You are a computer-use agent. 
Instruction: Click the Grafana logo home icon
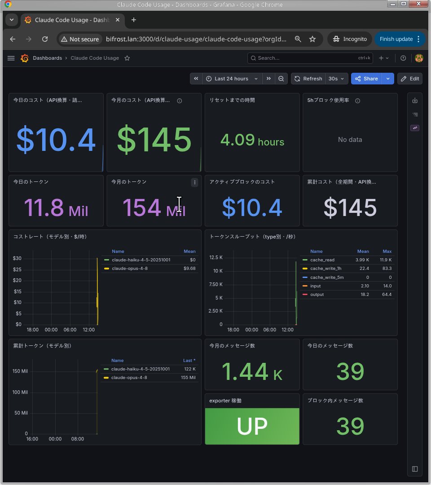click(25, 58)
